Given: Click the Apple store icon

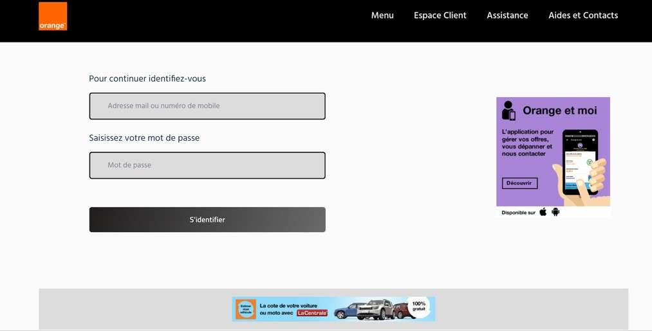Looking at the screenshot, I should pos(543,212).
